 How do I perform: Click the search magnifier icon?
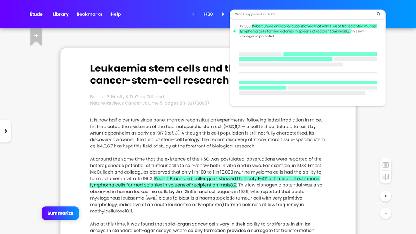pos(379,14)
